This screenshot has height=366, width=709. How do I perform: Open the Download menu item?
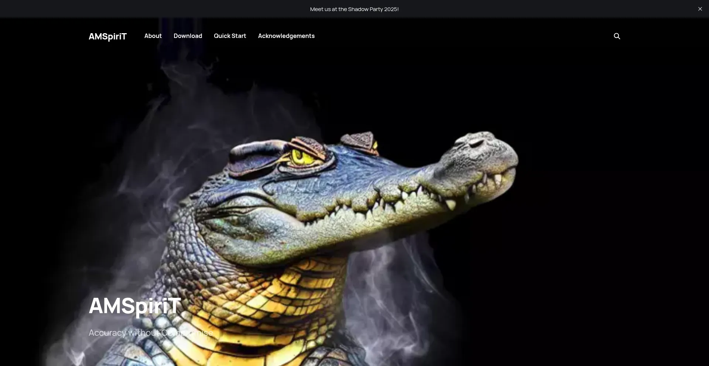(x=188, y=36)
